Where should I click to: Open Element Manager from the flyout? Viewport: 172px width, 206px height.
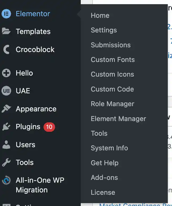click(x=118, y=119)
